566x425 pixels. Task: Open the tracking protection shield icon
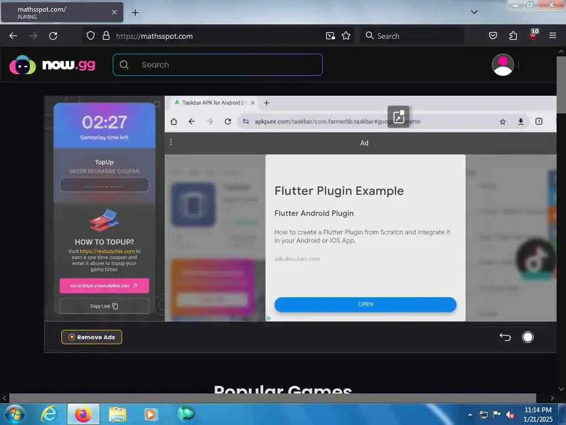coord(91,36)
